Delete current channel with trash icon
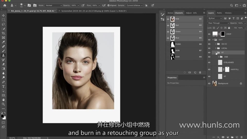Image resolution: width=247 pixels, height=139 pixels. coord(200,73)
